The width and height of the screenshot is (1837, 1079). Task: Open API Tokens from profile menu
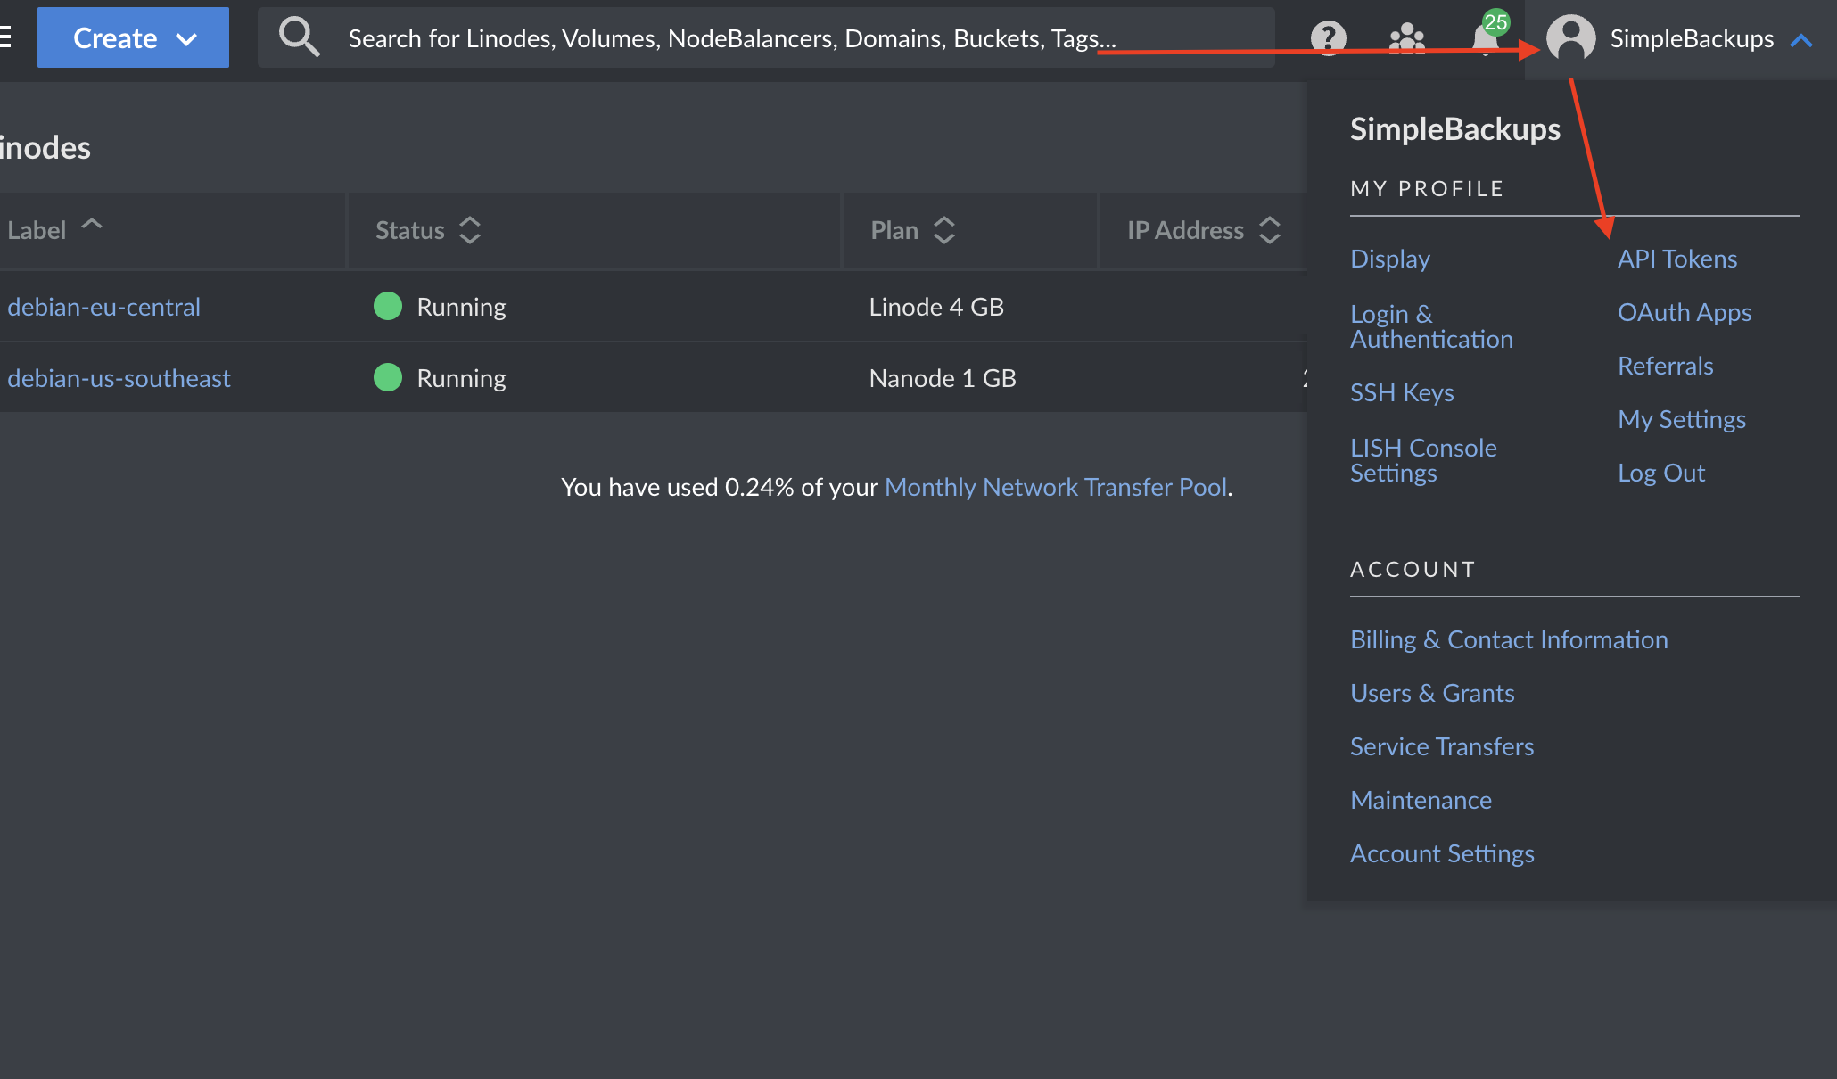coord(1677,259)
